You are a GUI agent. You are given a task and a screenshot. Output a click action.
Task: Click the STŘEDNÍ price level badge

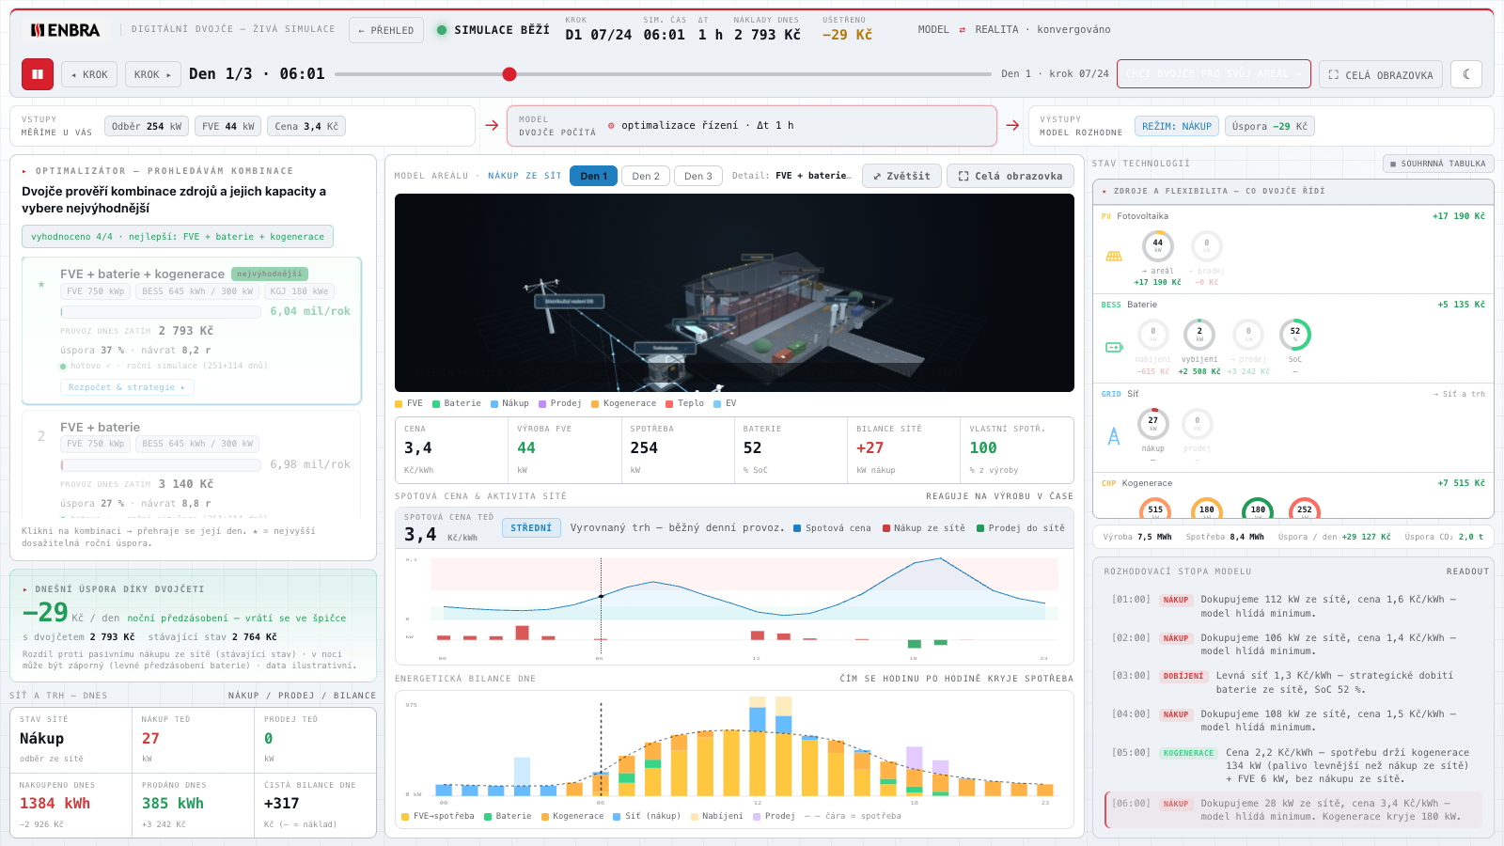pyautogui.click(x=531, y=528)
